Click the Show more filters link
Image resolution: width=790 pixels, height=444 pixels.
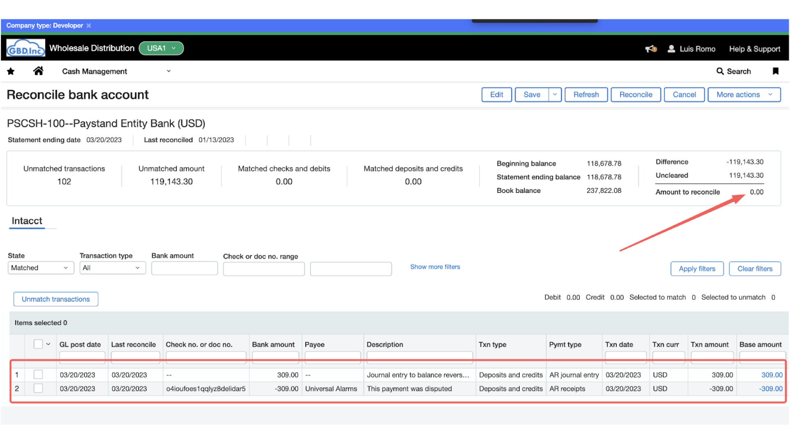(x=435, y=267)
